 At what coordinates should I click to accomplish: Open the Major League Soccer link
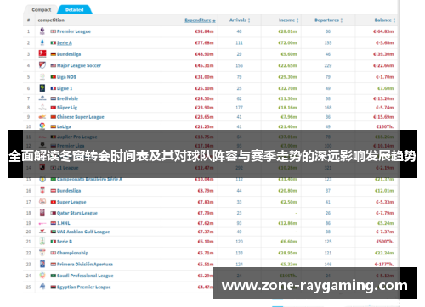[79, 65]
